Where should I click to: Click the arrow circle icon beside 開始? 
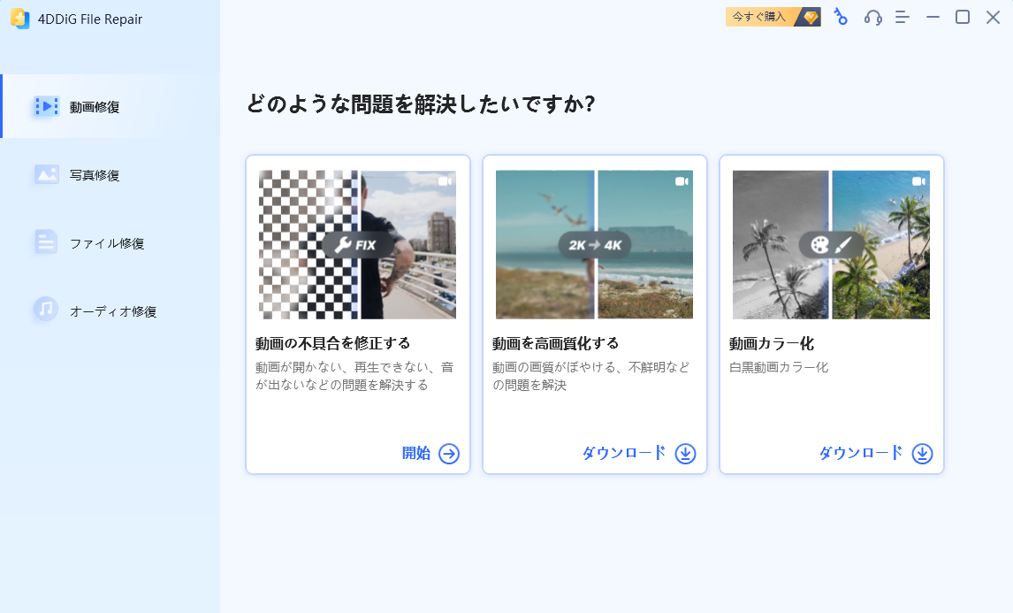(449, 454)
